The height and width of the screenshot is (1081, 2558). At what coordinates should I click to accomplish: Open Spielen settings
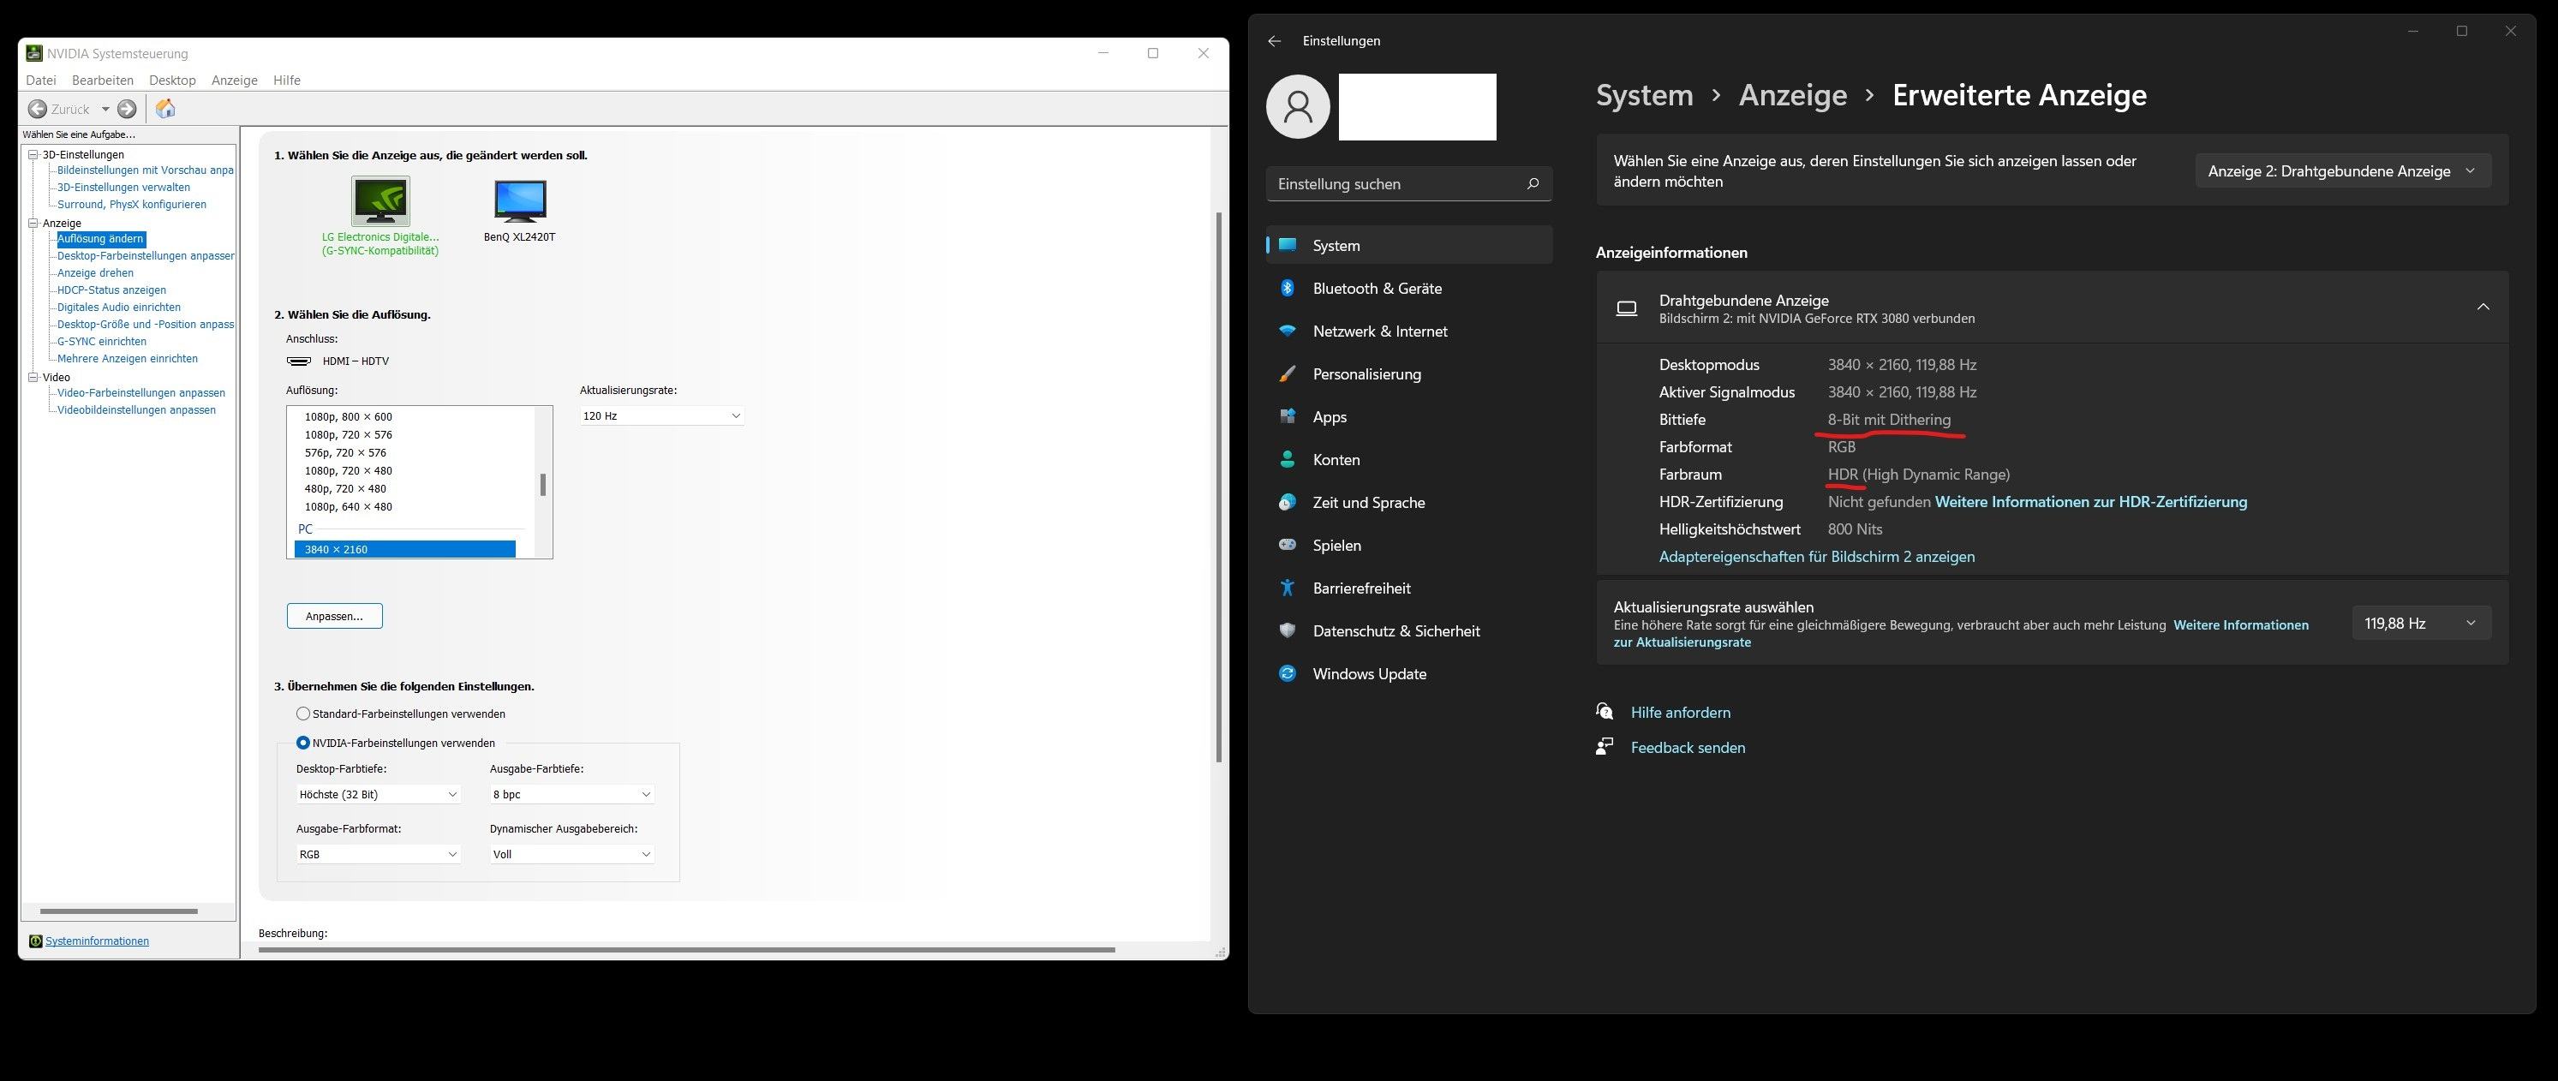[1409, 545]
